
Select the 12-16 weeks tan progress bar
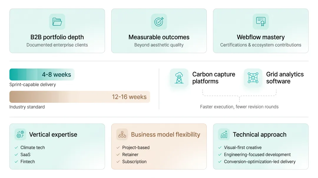click(x=80, y=97)
